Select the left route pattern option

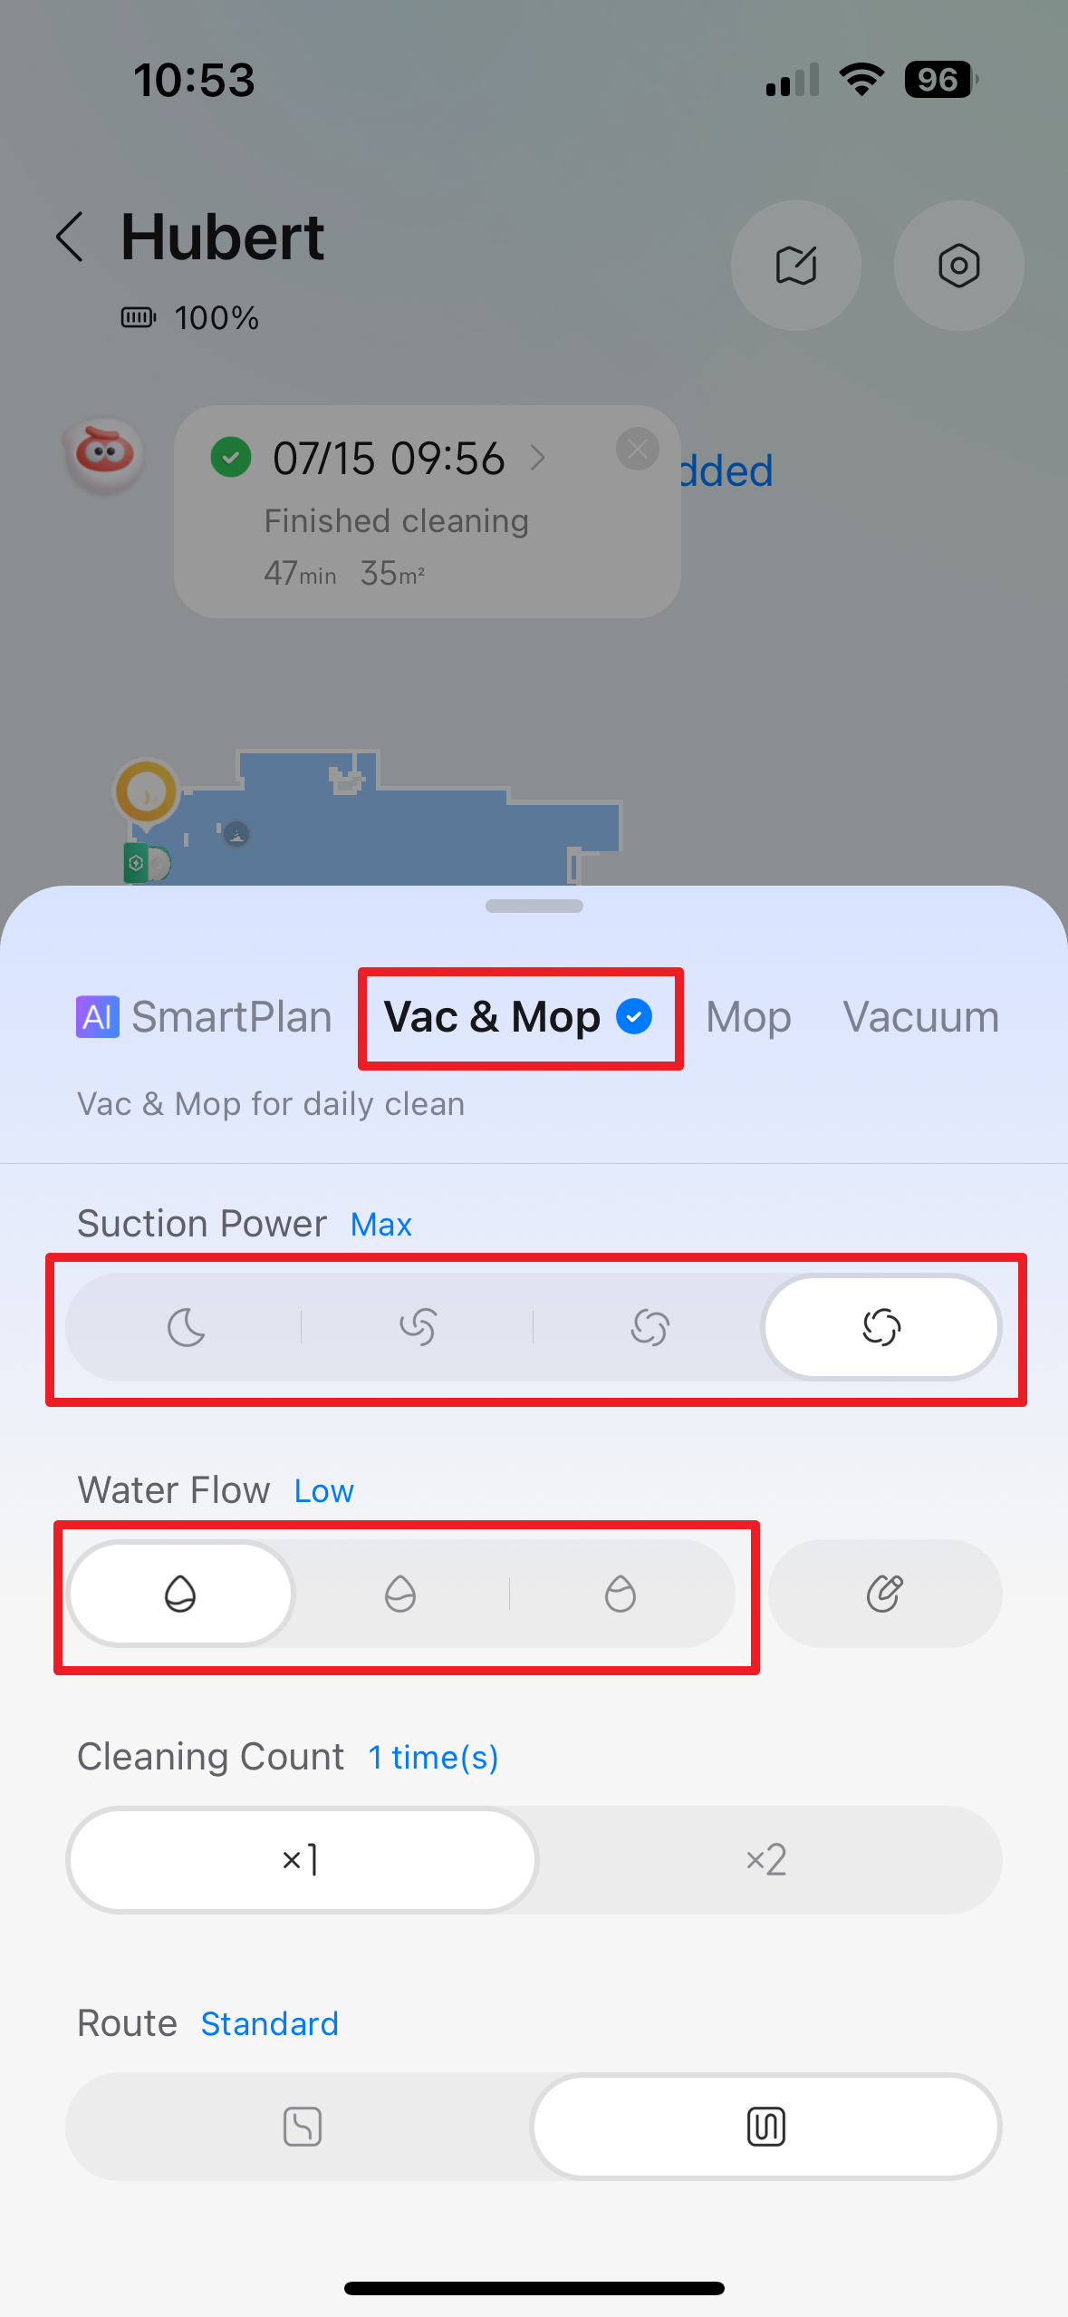(x=302, y=2127)
